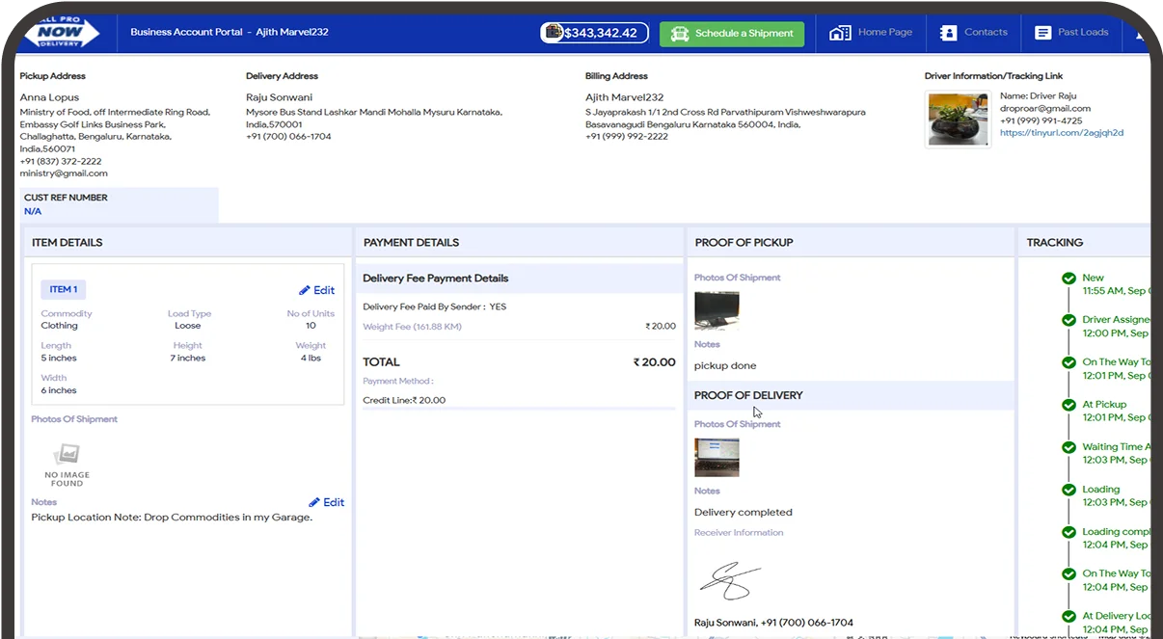Open the Proof of Pickup shipment photo

click(717, 311)
